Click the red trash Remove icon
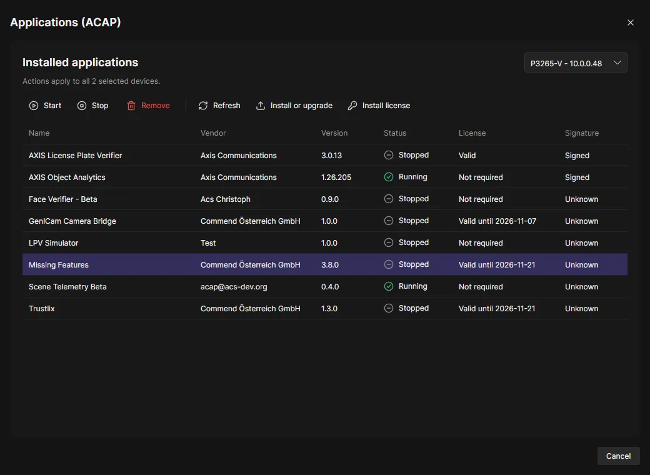The height and width of the screenshot is (475, 650). (x=131, y=106)
